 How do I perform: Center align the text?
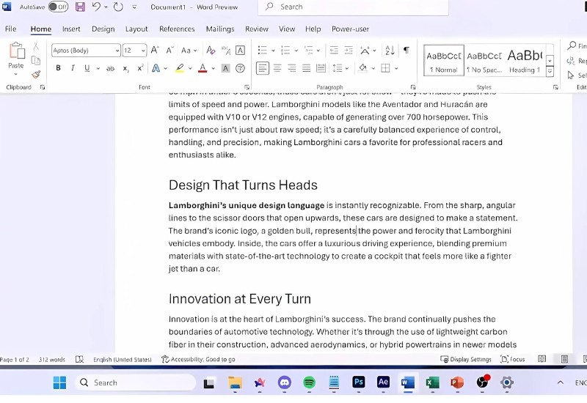coord(277,68)
